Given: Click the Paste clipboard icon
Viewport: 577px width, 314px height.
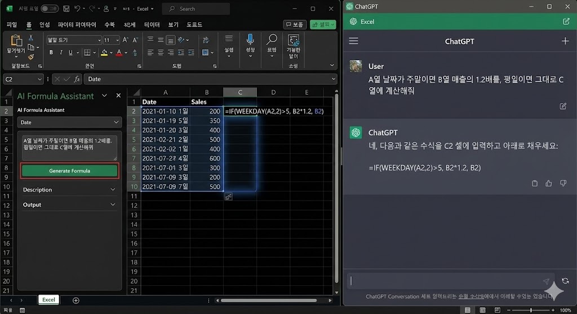Looking at the screenshot, I should click(16, 40).
